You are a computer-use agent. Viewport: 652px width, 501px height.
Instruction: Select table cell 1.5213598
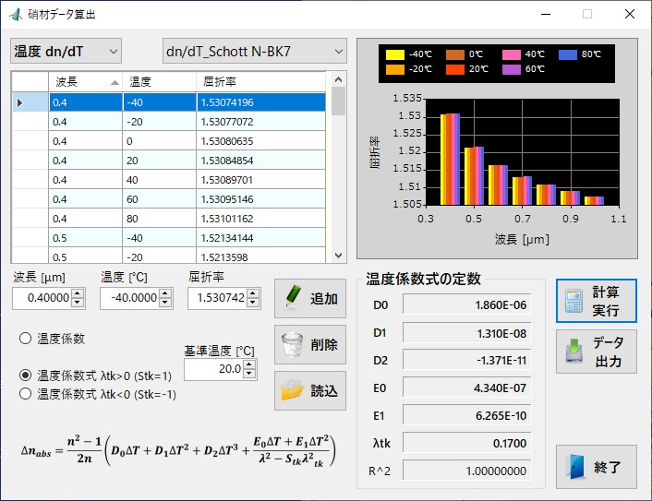click(260, 256)
